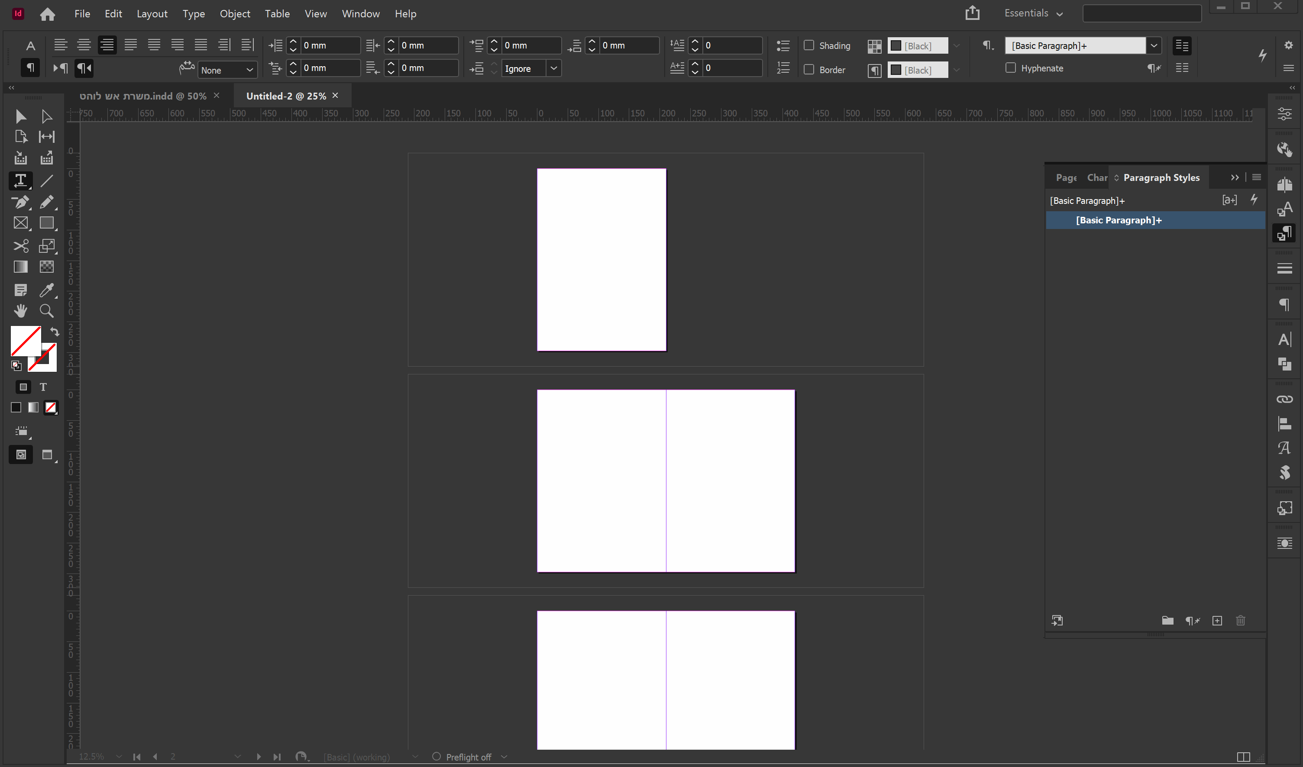Viewport: 1303px width, 767px height.
Task: Select the Zoom tool
Action: 46,311
